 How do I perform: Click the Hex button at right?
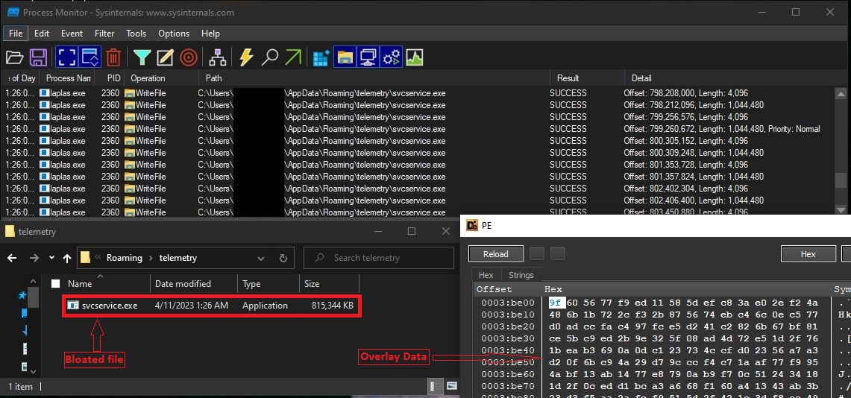[808, 253]
